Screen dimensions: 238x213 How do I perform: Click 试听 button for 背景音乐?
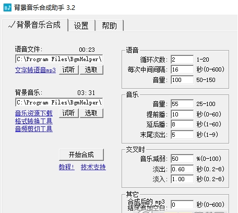pyautogui.click(x=69, y=113)
